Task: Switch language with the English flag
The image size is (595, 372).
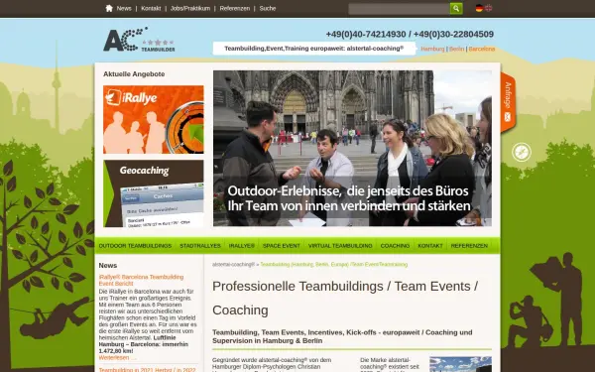Action: coord(488,8)
